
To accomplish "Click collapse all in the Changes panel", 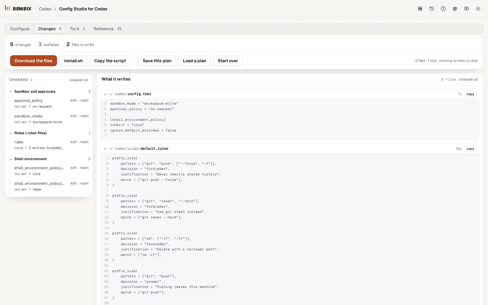I will (78, 80).
